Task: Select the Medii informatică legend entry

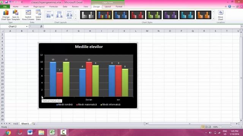Action: (x=110, y=105)
